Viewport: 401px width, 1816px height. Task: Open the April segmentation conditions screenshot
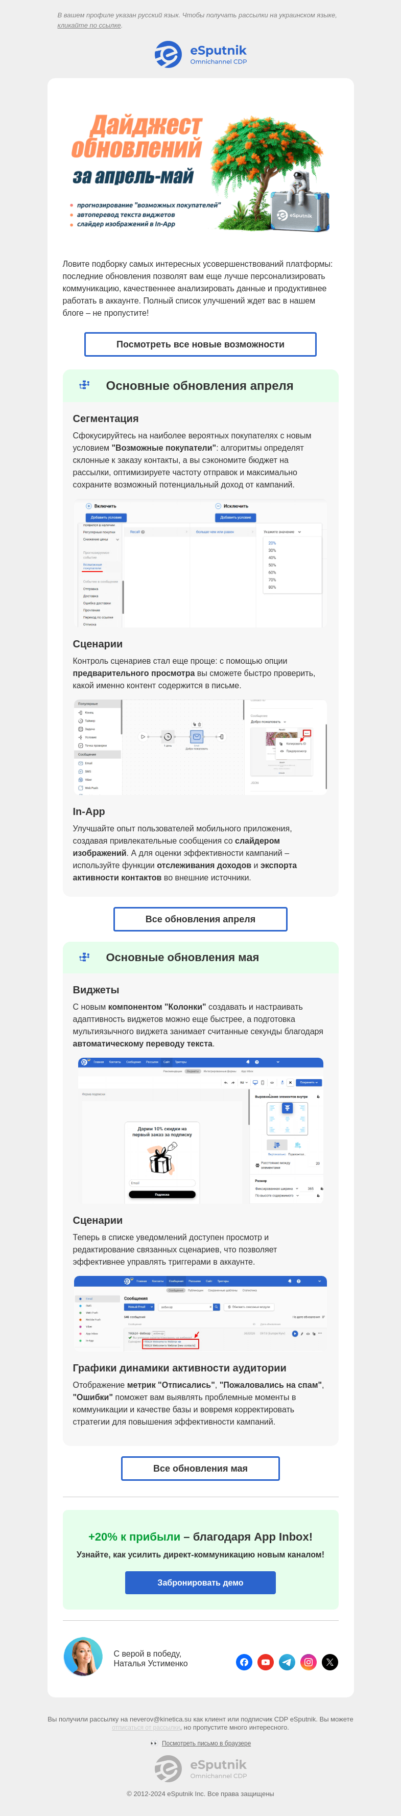200,563
